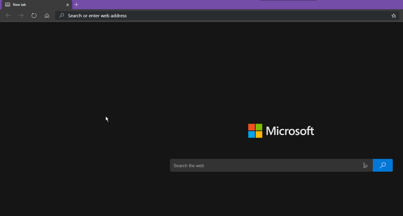Go to the home page icon
Screen dimensions: 403x216
[47, 16]
